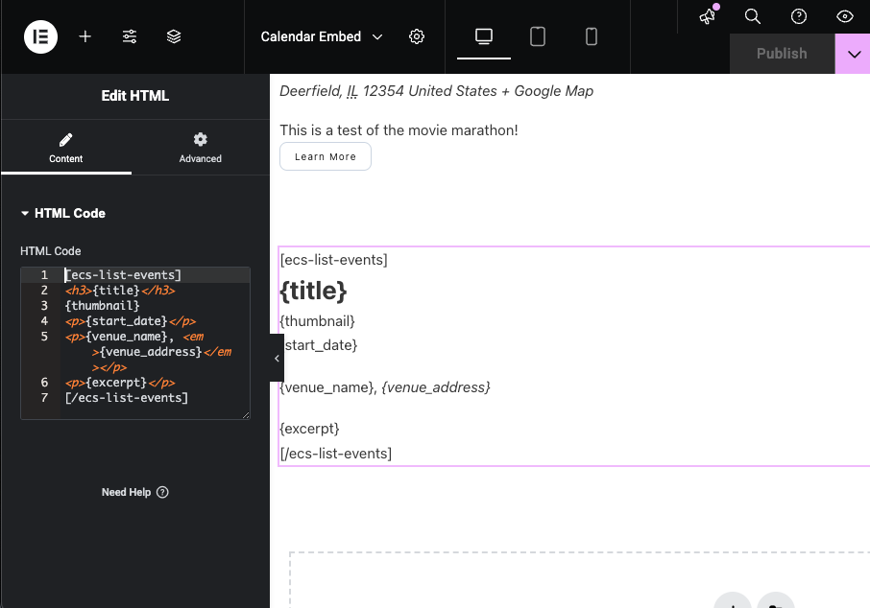Expand the Publish options arrow

tap(853, 54)
